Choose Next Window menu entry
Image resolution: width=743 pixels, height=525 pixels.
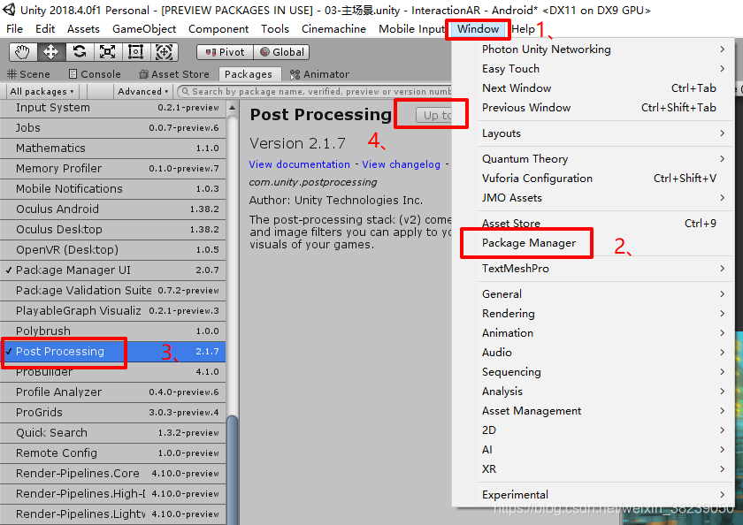point(594,88)
